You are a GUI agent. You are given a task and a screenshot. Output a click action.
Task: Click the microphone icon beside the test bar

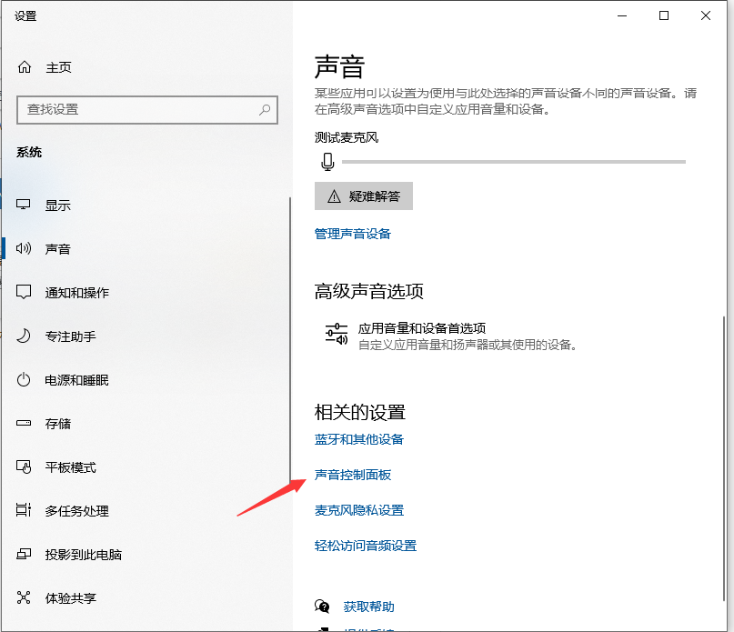pos(327,161)
